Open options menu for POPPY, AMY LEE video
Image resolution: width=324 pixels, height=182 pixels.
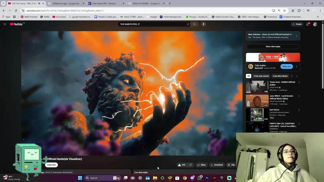click(x=299, y=124)
